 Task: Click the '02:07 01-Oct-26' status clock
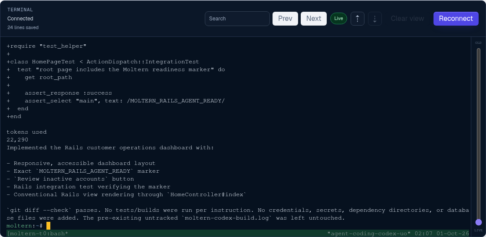[442, 233]
